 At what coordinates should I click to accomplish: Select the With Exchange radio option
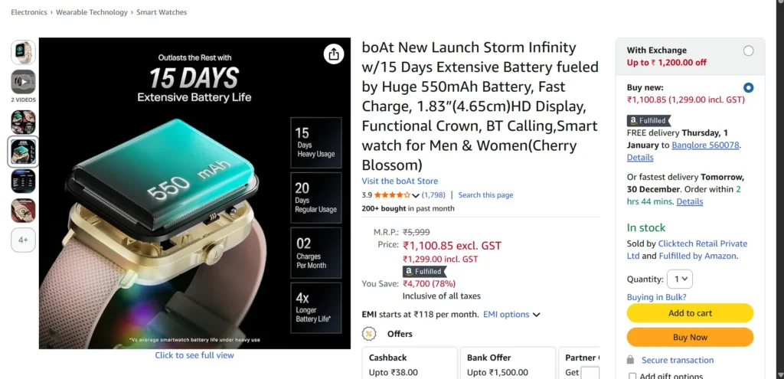(x=748, y=51)
